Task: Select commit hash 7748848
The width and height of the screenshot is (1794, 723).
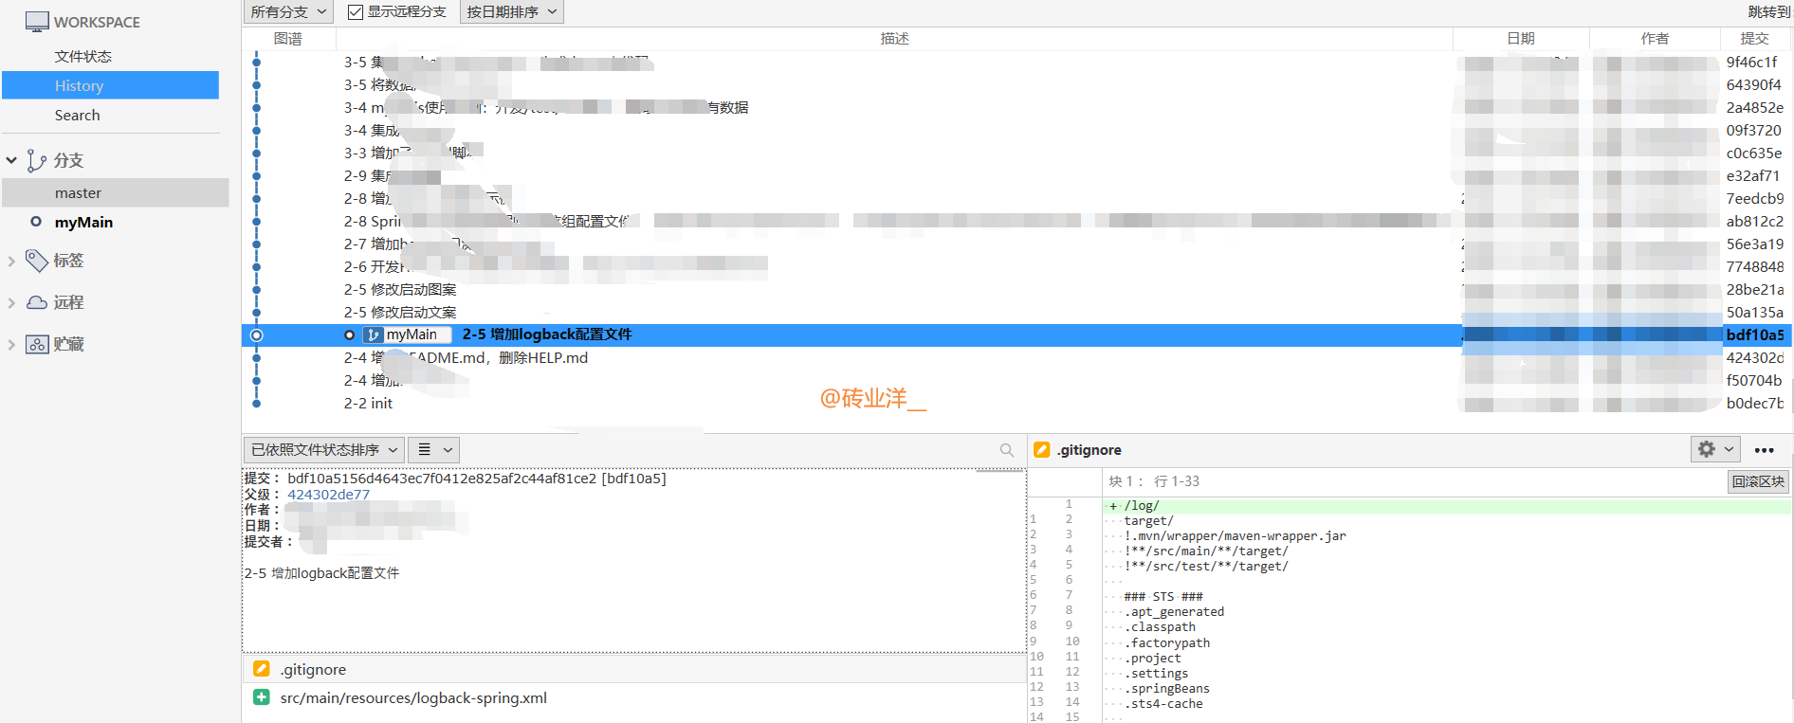Action: (1754, 266)
